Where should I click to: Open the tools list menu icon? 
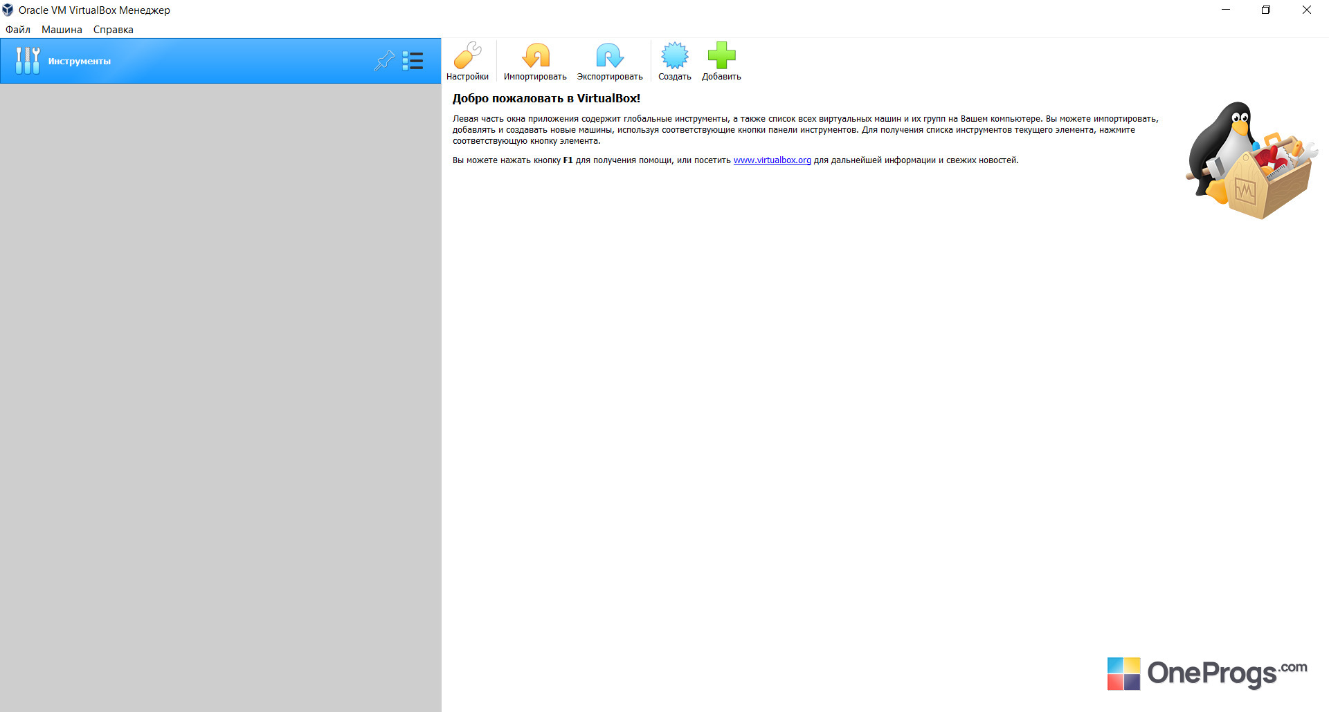pyautogui.click(x=413, y=61)
